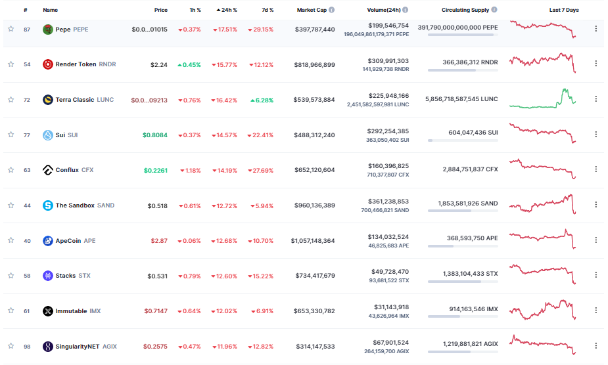The image size is (608, 365).
Task: Star The Sandbox row
Action: point(11,205)
